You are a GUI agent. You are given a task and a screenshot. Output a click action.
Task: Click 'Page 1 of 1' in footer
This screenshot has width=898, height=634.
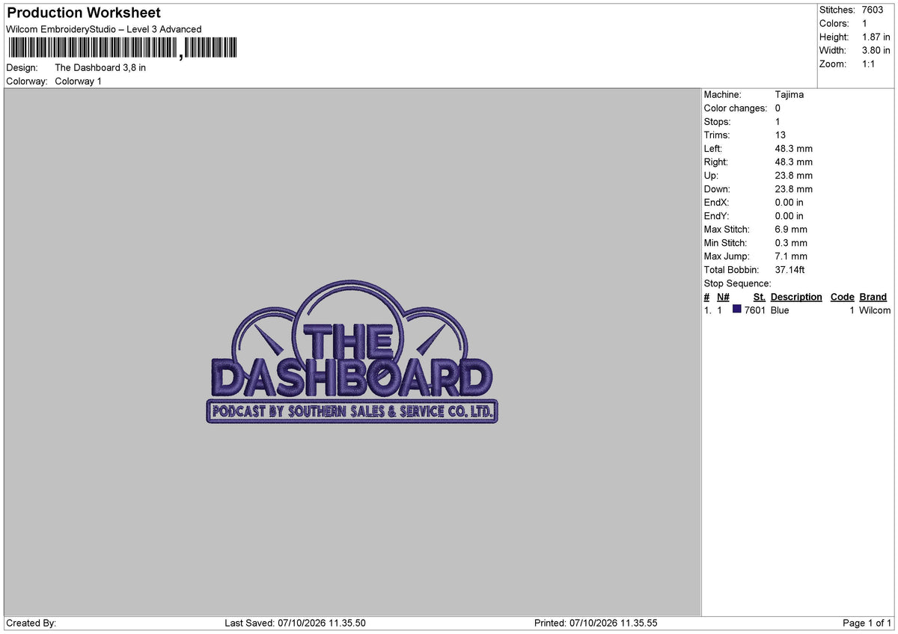tap(867, 623)
